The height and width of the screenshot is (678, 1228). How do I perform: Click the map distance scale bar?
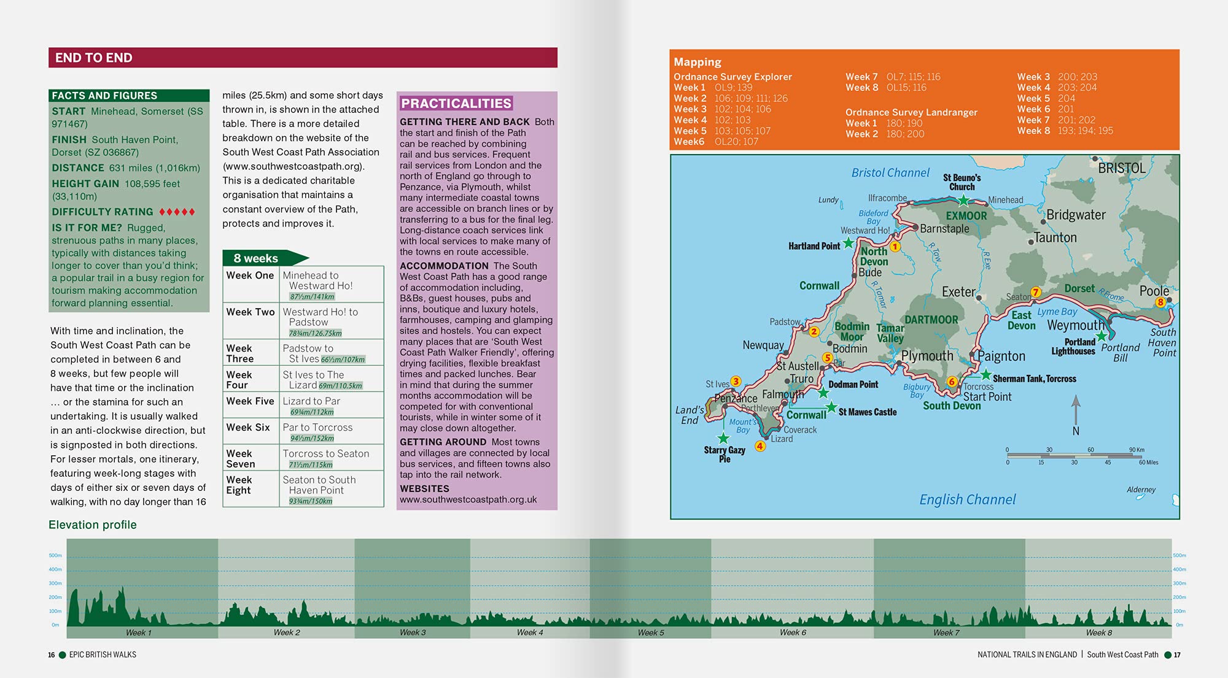click(1074, 456)
